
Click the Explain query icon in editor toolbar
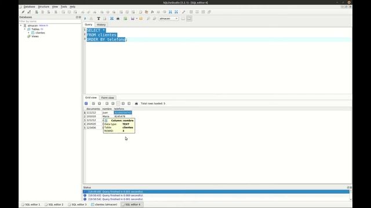pyautogui.click(x=91, y=18)
